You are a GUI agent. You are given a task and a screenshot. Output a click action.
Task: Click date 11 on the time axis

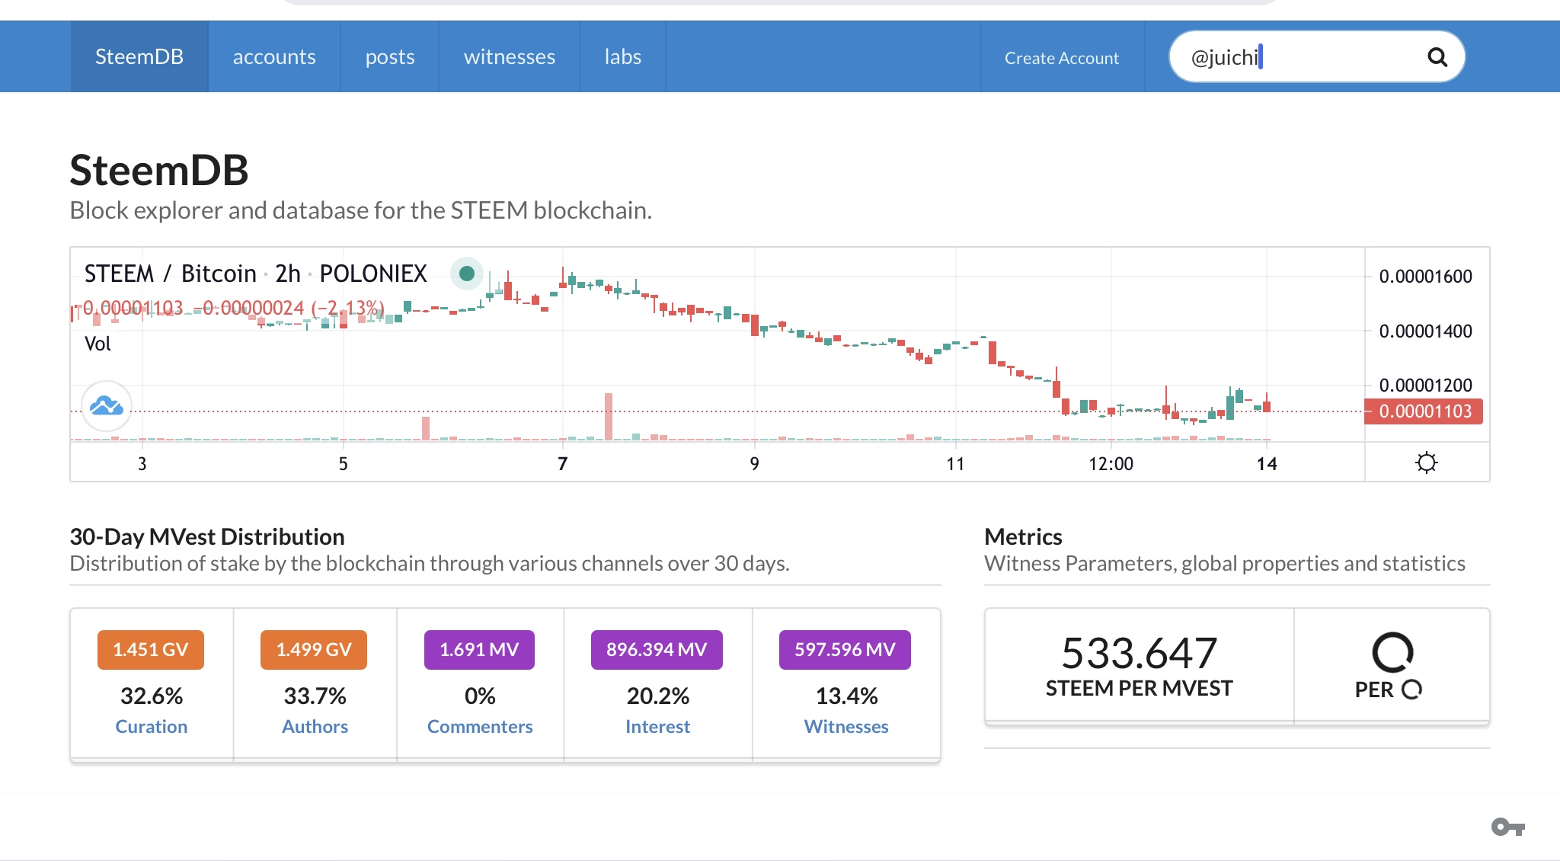(955, 464)
